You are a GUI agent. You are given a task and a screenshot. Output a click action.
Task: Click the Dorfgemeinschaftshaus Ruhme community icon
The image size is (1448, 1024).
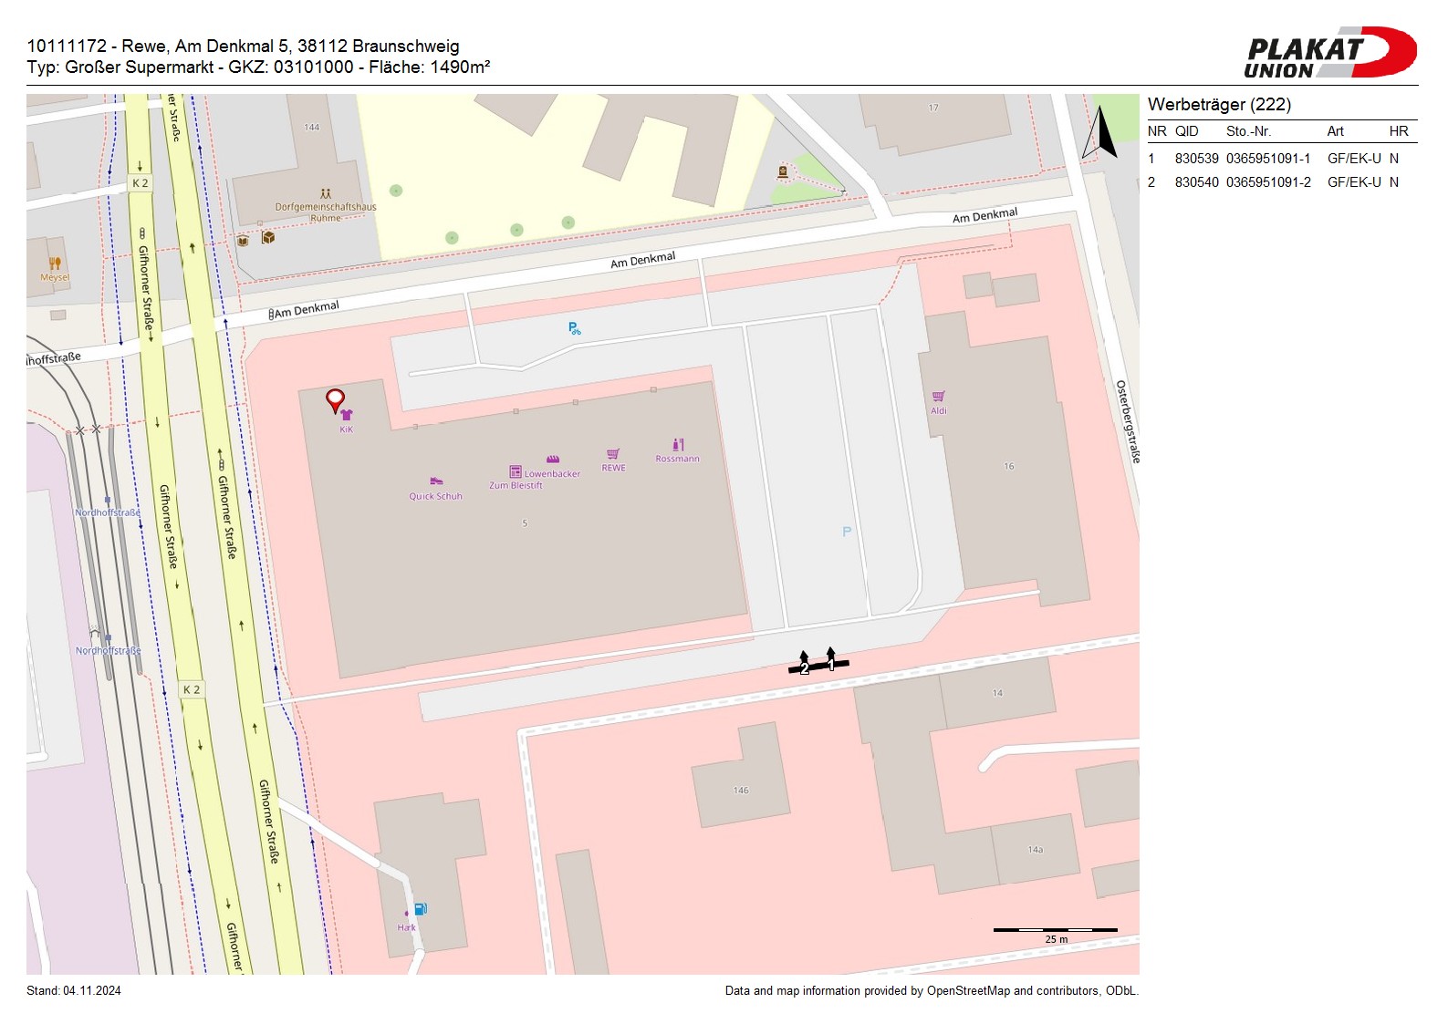click(x=326, y=194)
